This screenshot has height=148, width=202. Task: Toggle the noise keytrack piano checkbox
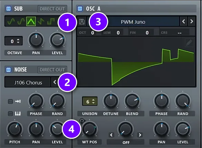pyautogui.click(x=10, y=114)
